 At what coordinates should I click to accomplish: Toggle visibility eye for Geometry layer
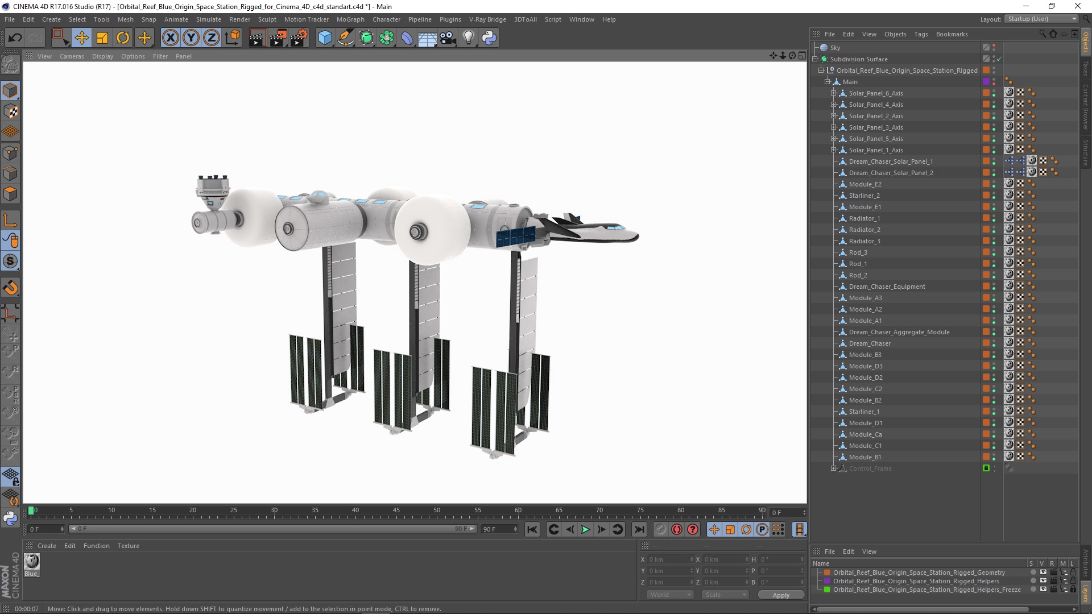[x=1043, y=572]
